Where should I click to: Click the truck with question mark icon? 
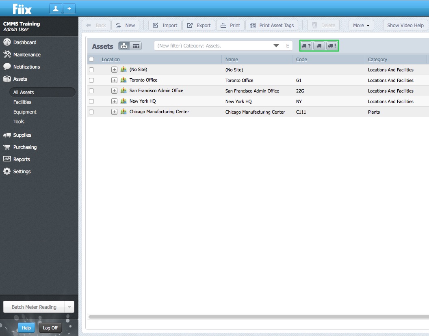[306, 46]
